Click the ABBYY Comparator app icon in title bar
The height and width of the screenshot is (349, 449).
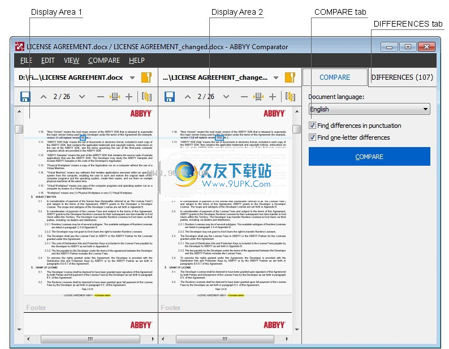(x=19, y=46)
